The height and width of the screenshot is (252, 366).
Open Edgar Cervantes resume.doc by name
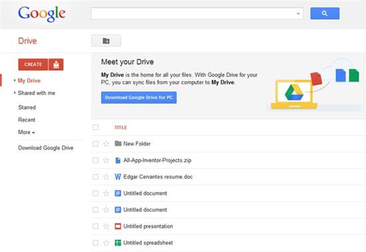158,176
